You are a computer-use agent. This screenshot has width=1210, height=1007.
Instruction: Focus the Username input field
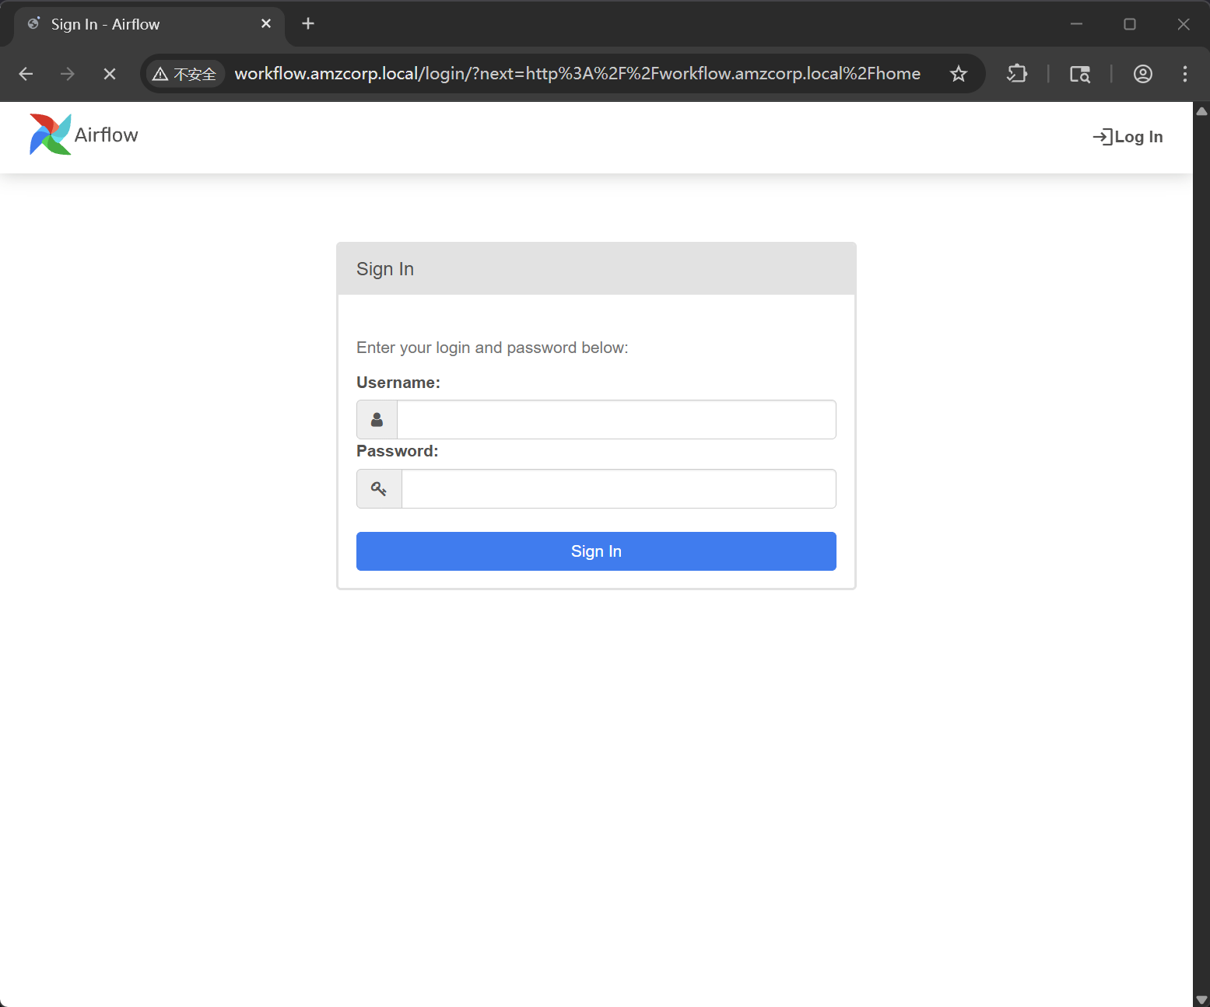click(616, 420)
